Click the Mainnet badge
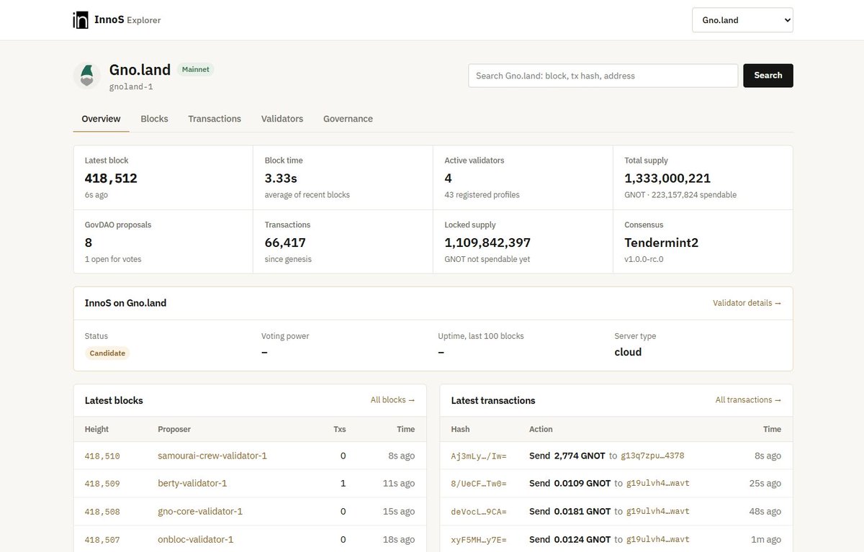This screenshot has width=864, height=552. pos(196,70)
